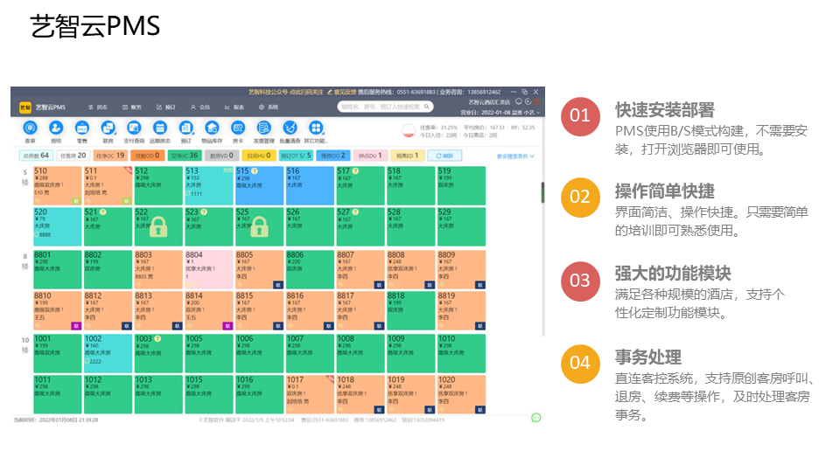Open the 账务 accounts menu
This screenshot has height=472, width=840.
[132, 107]
